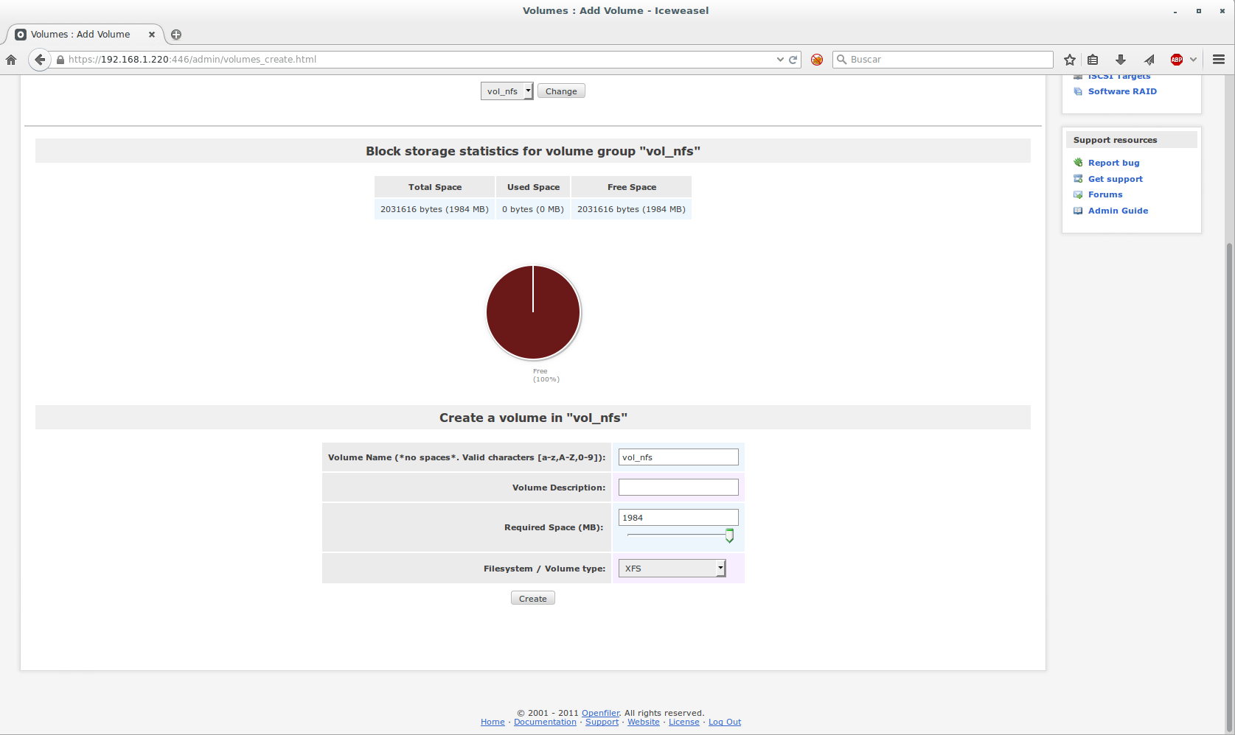Viewport: 1235px width, 735px height.
Task: Click the Adblock Plus ABP icon
Action: coord(1177,60)
